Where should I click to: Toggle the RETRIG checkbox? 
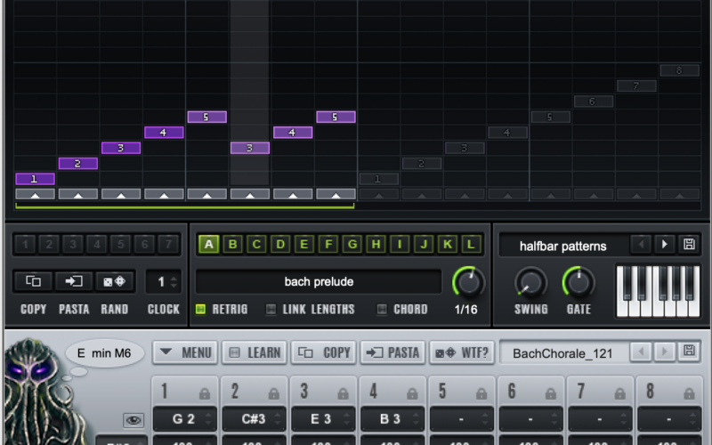coord(200,310)
